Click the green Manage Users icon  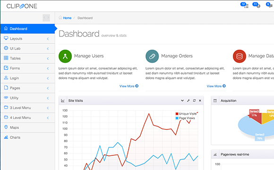65,56
